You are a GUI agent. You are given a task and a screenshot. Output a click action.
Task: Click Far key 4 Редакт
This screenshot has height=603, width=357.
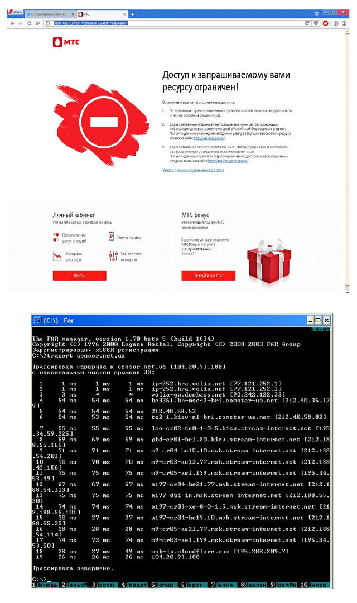pyautogui.click(x=134, y=585)
